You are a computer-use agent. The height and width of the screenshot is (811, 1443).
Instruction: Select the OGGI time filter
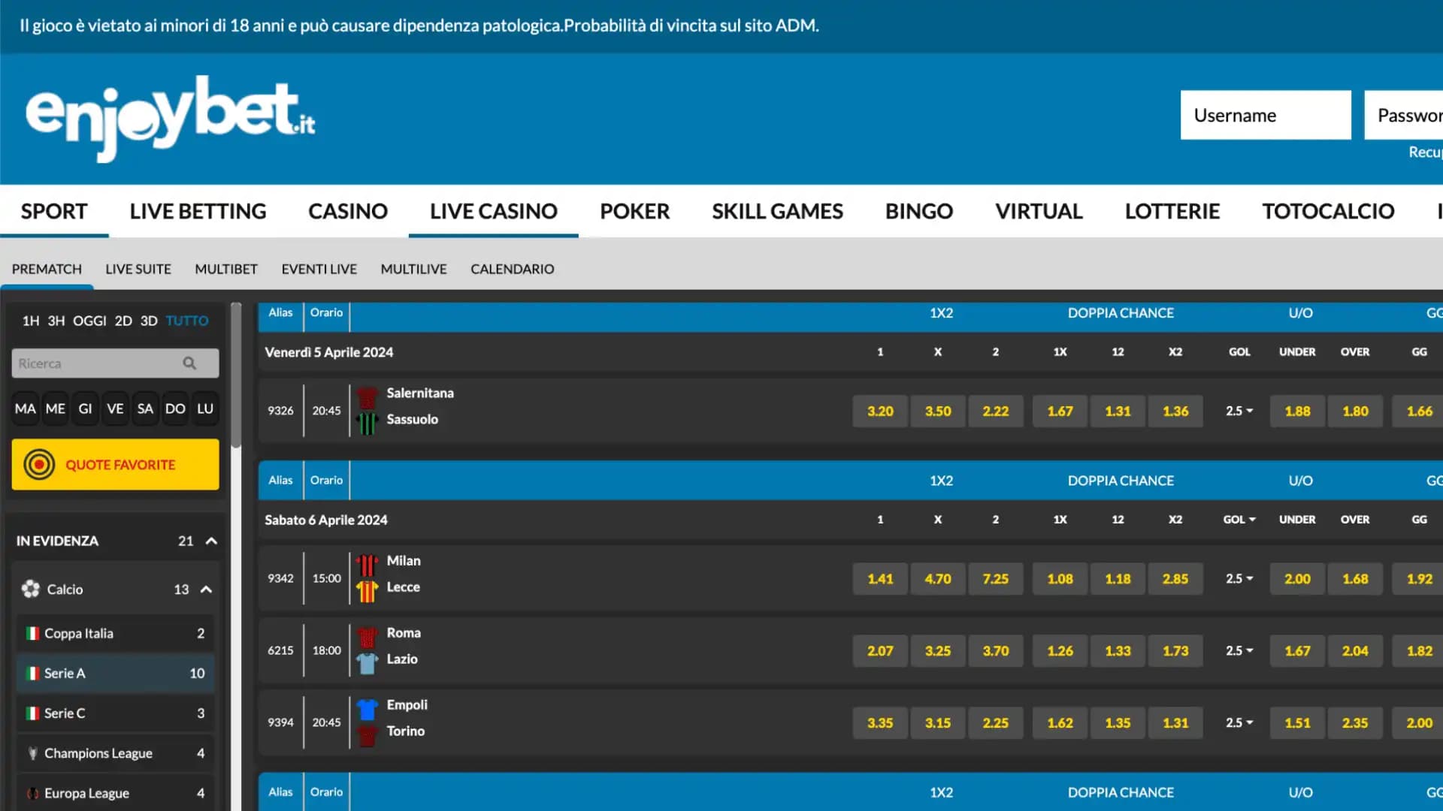[89, 321]
